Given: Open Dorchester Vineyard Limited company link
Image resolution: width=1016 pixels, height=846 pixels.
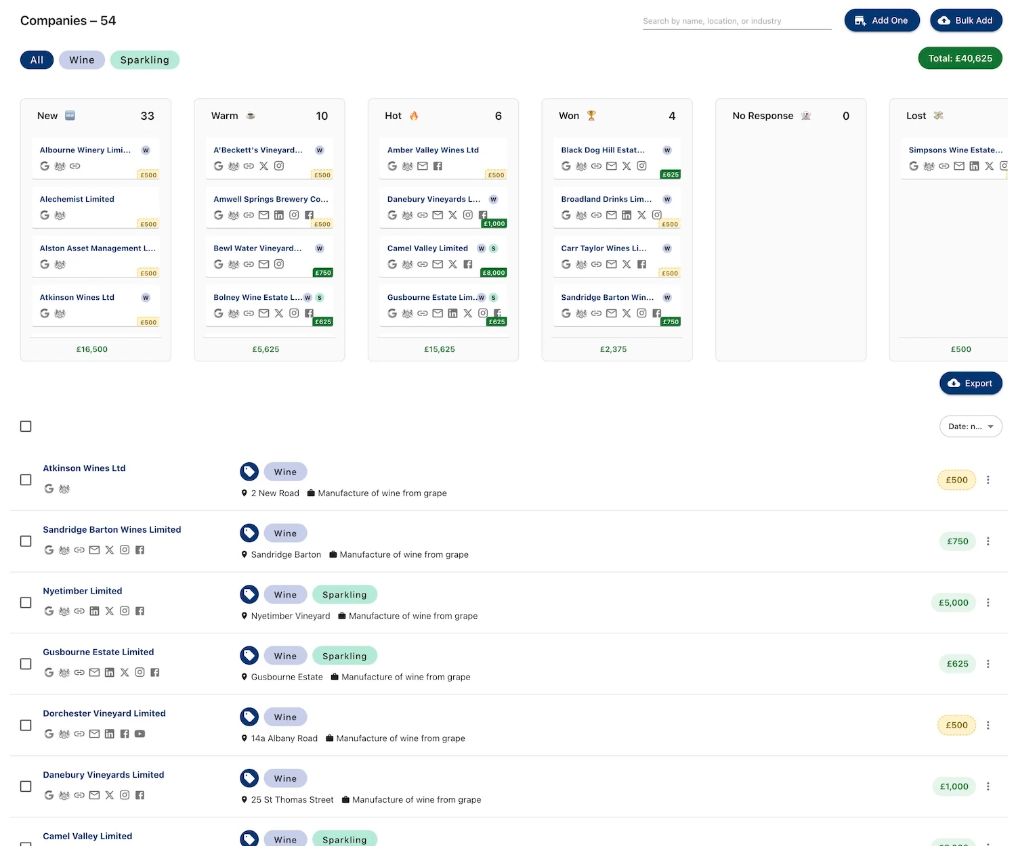Looking at the screenshot, I should pos(104,713).
